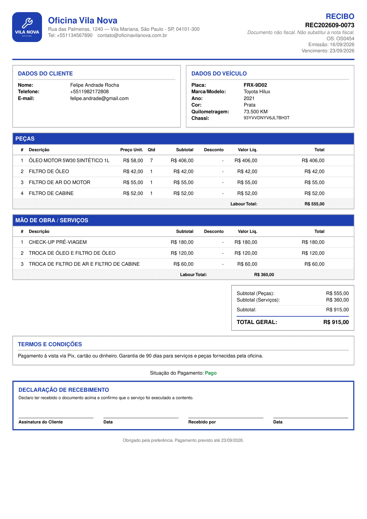
Task: Click the PEÇAS section header
Action: click(x=183, y=139)
